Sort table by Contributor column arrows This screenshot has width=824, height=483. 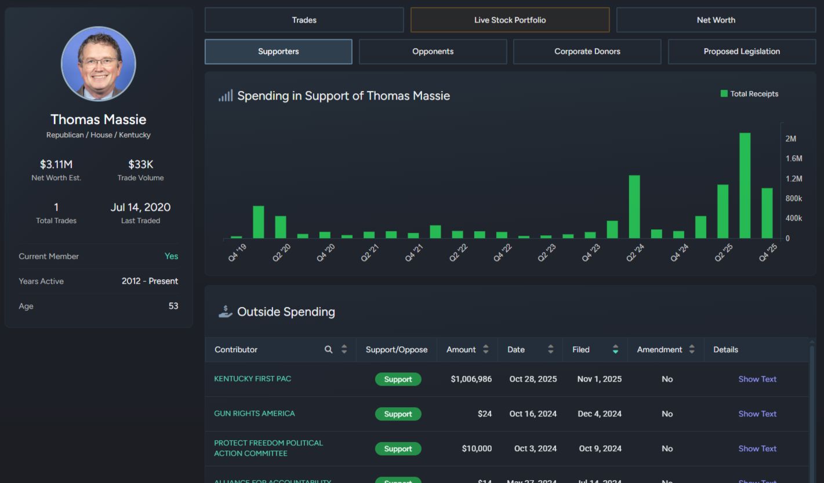coord(344,349)
